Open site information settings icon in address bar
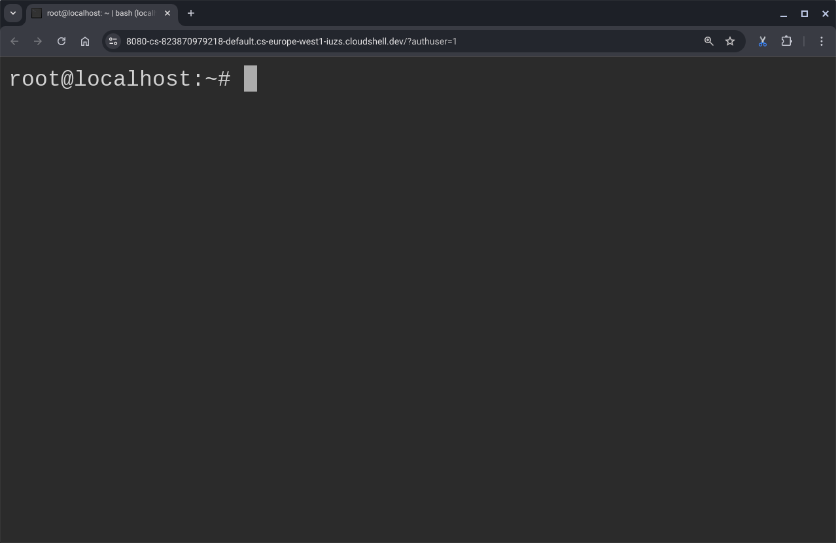Screen dimensions: 836x543 (113, 41)
